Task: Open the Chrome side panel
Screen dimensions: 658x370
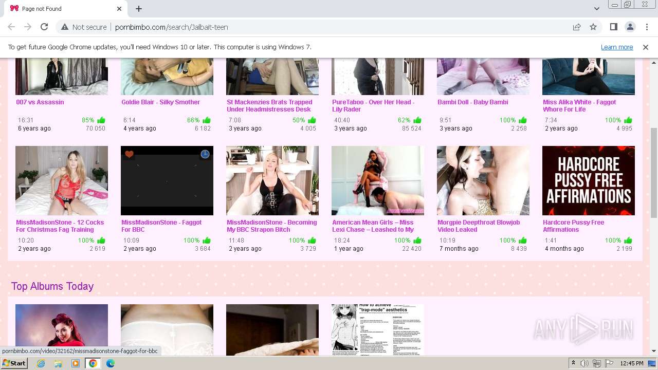Action: pyautogui.click(x=613, y=27)
